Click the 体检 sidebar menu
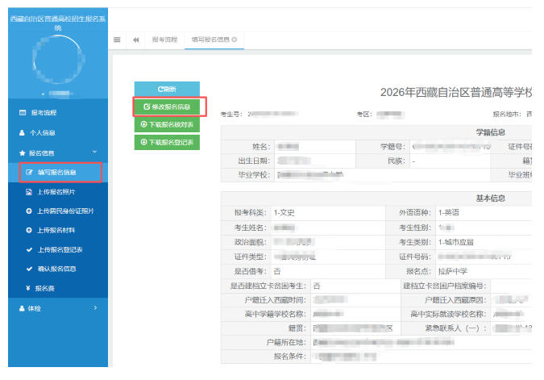This screenshot has width=544, height=380. click(58, 308)
